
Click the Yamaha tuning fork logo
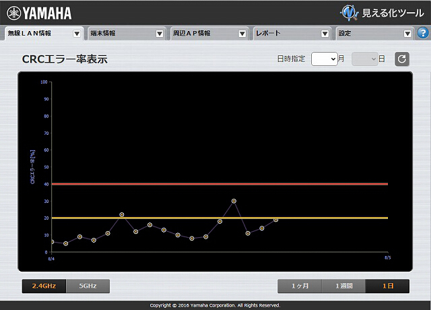coord(13,13)
